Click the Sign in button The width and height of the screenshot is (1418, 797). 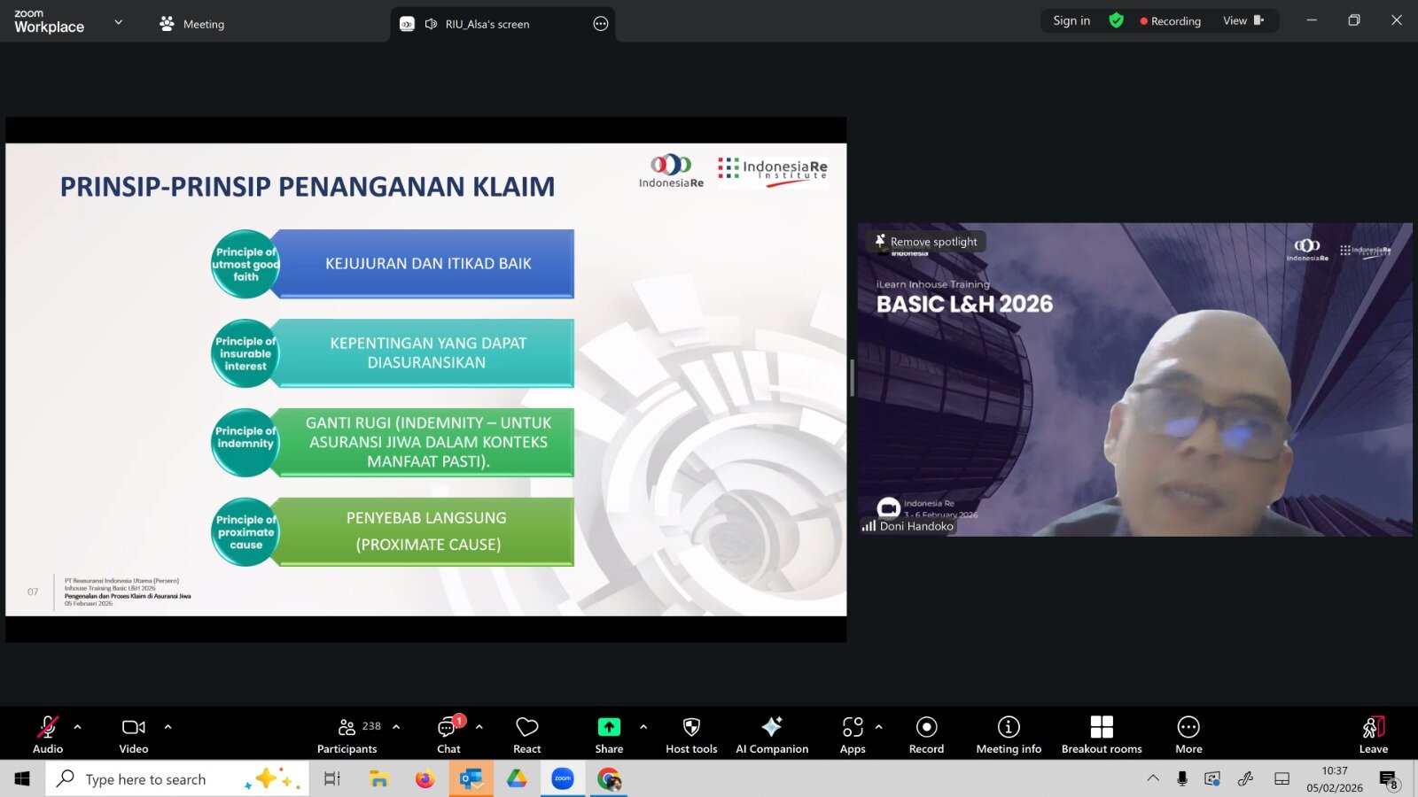(x=1071, y=20)
